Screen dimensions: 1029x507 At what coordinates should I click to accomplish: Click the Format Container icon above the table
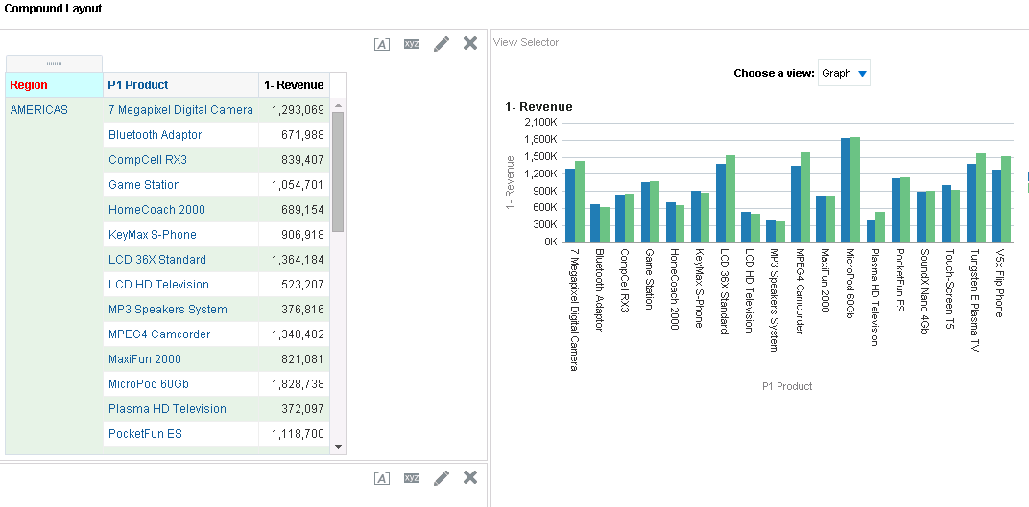[382, 44]
